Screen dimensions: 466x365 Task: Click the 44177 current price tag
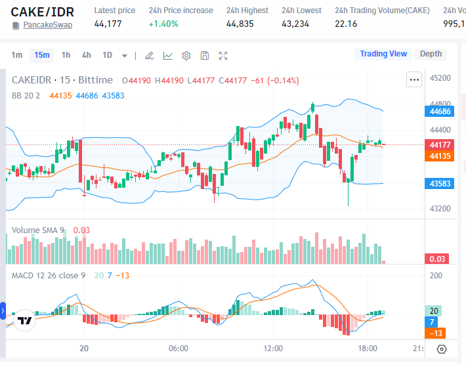(x=440, y=144)
